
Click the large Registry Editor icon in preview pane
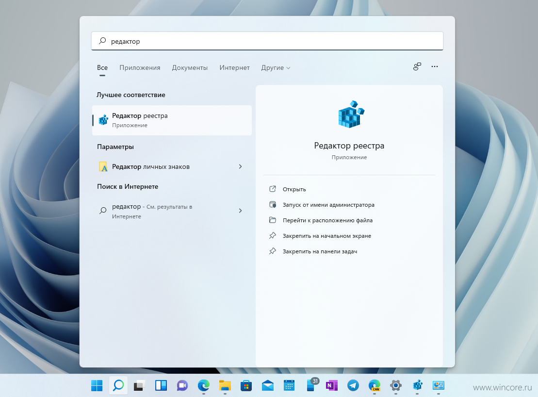[351, 114]
